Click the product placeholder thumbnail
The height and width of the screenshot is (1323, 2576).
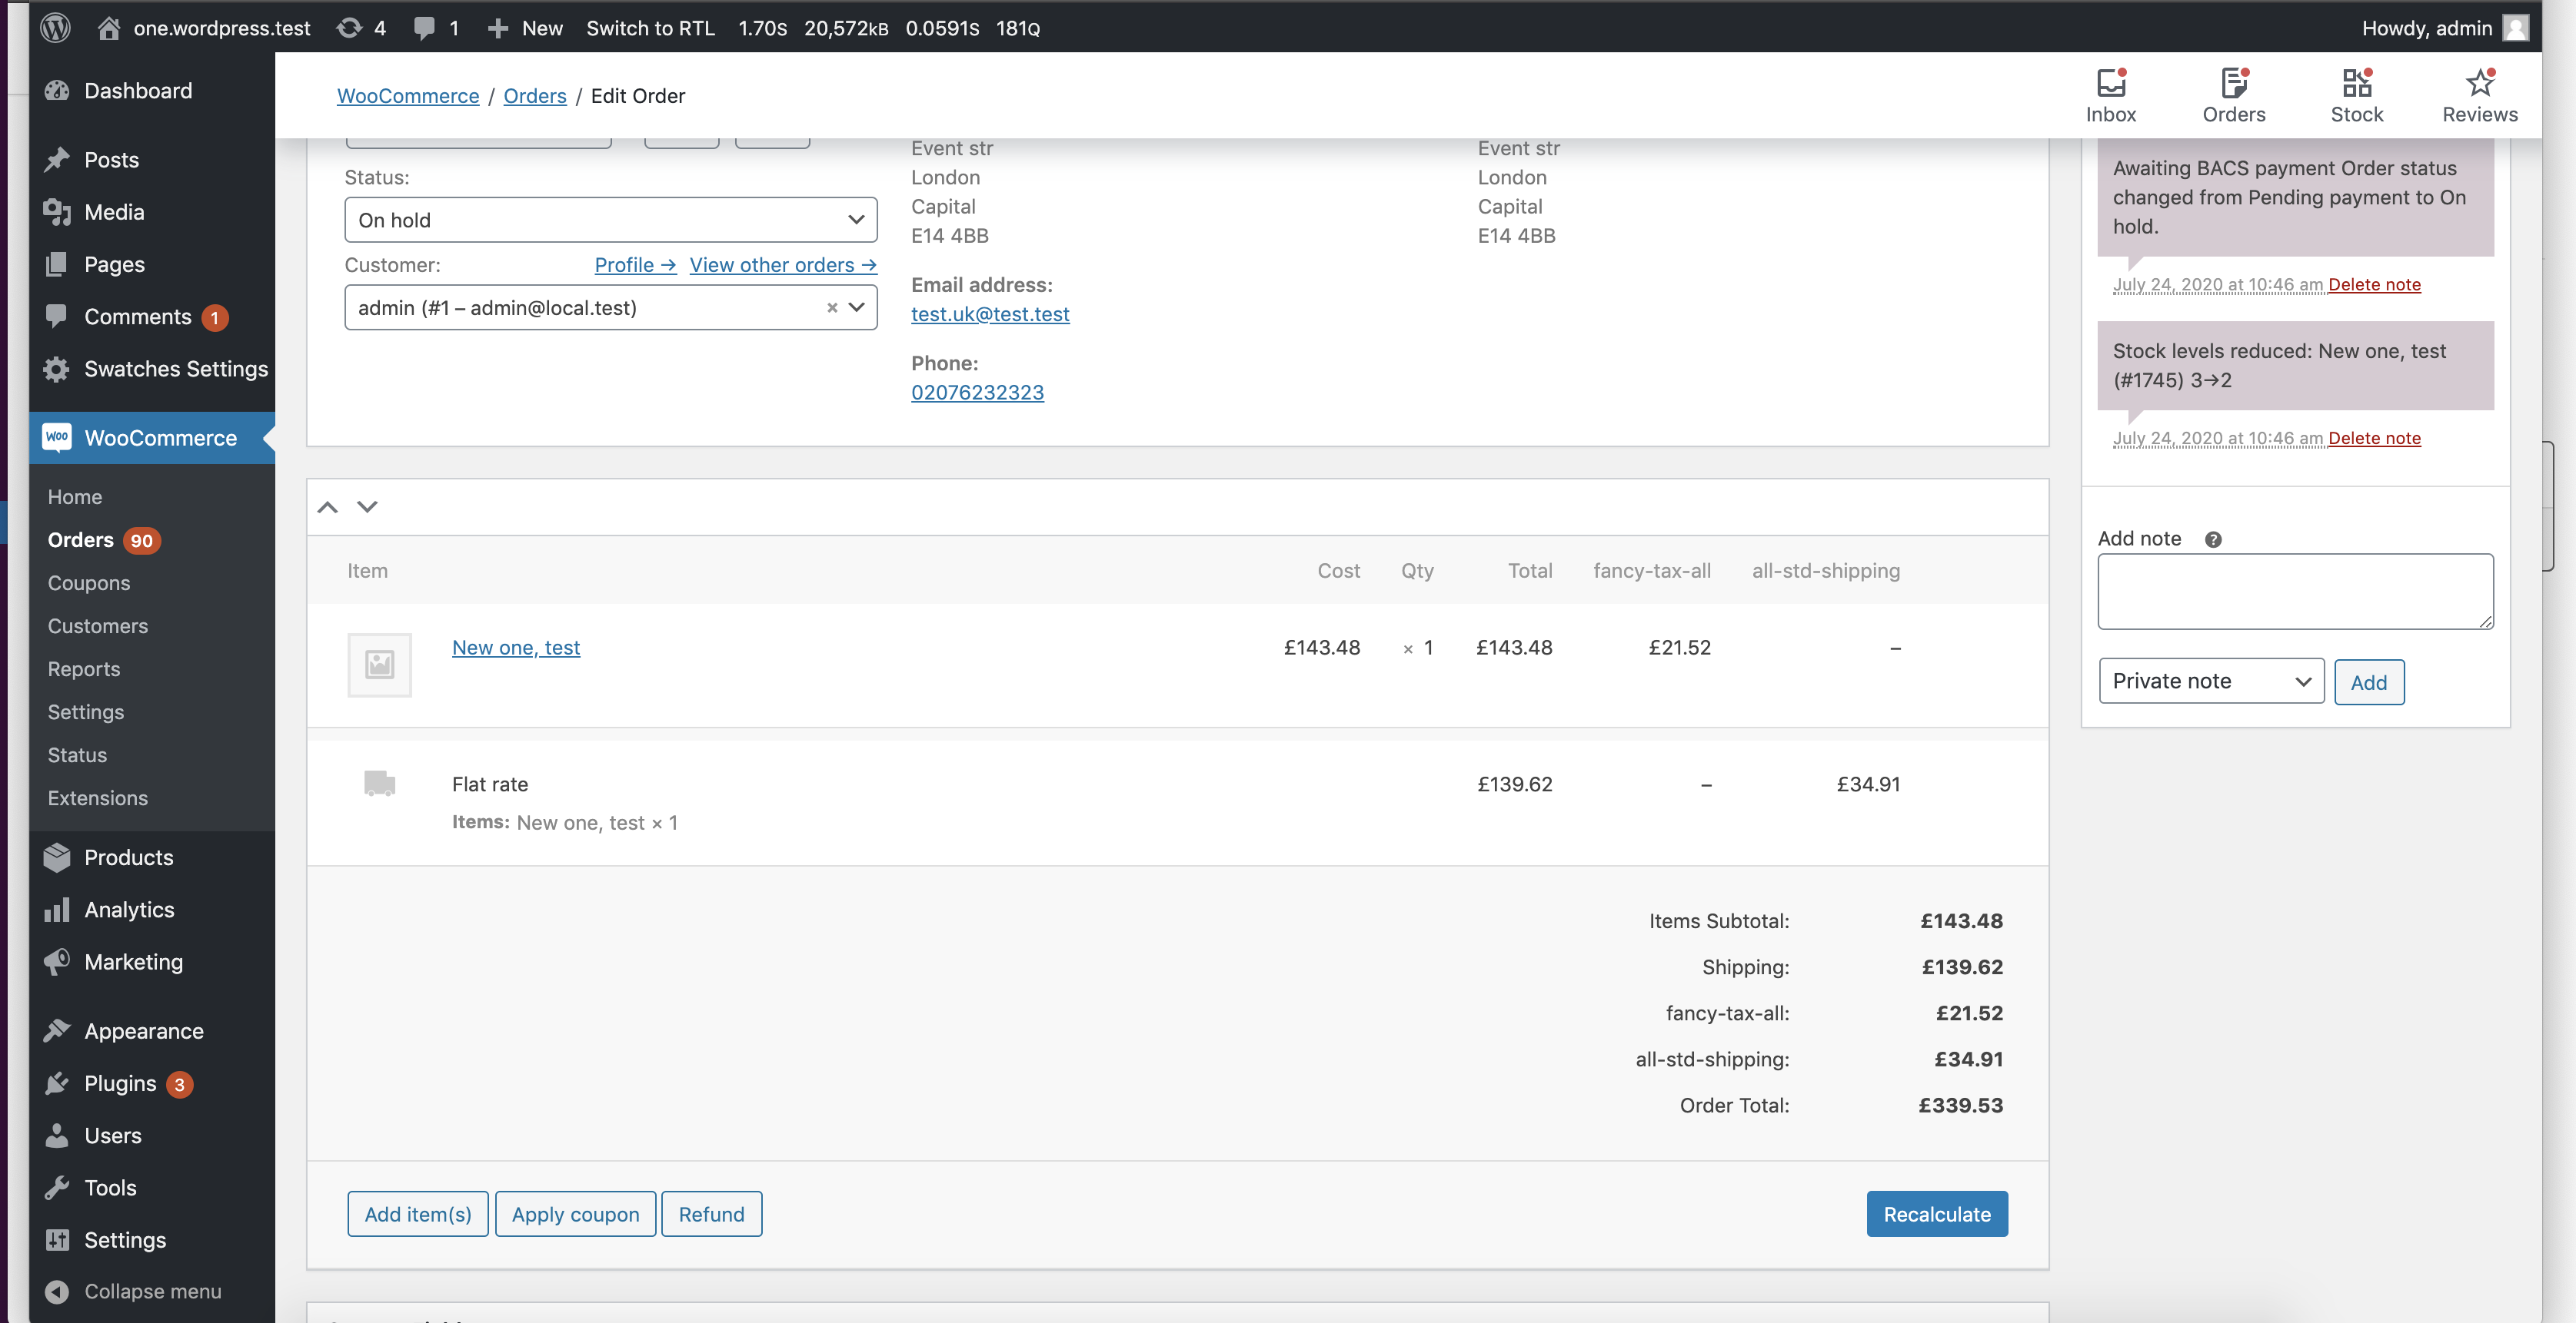point(380,665)
